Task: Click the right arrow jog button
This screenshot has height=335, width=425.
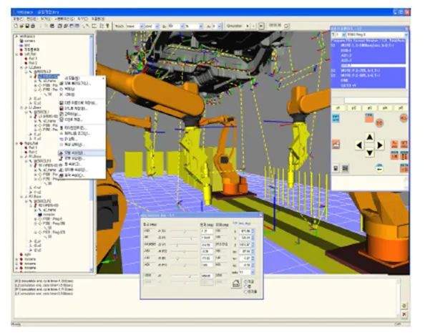Action: click(x=380, y=145)
